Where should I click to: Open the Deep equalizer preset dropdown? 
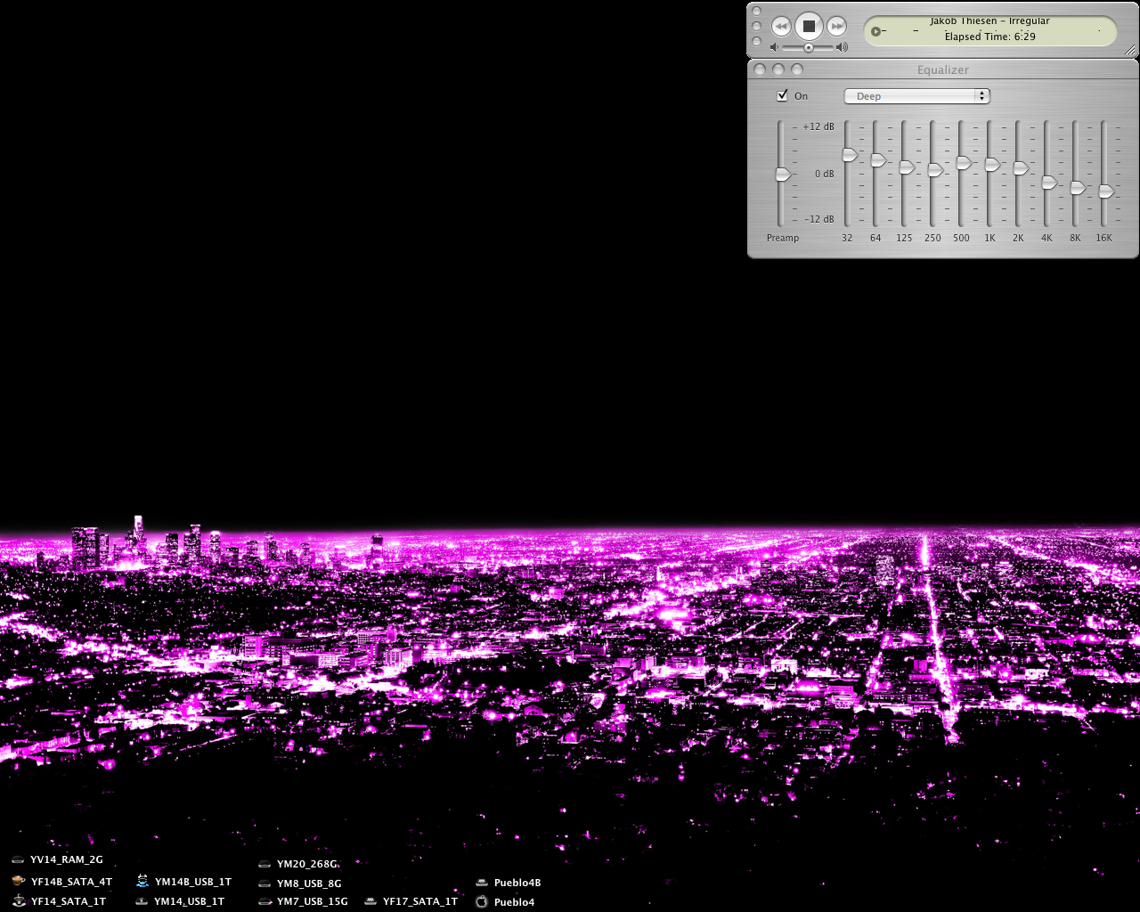[x=916, y=96]
